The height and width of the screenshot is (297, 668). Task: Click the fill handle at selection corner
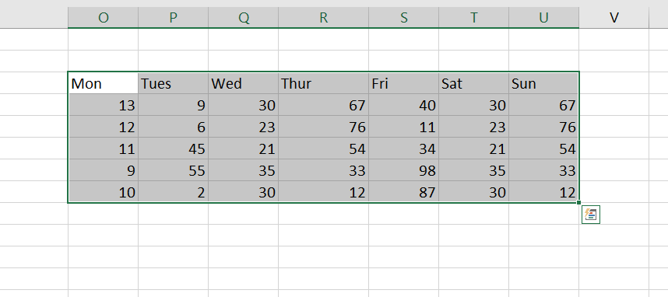(x=579, y=203)
